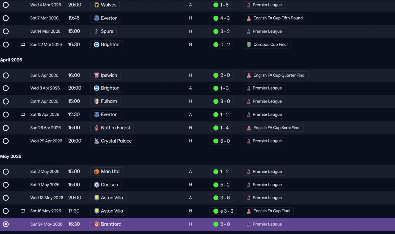Select the radio button for the Spurs match
Viewport: 395px width, 234px height.
(6, 31)
